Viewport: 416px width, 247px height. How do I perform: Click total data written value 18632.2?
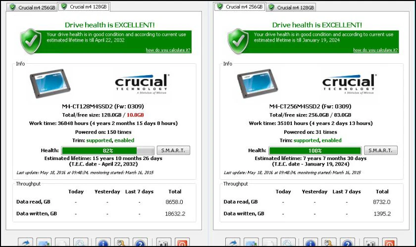(175, 214)
